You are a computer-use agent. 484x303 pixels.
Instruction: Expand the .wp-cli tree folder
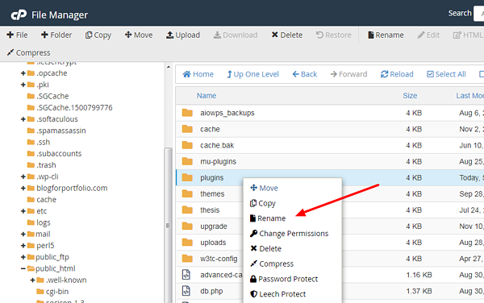click(23, 177)
